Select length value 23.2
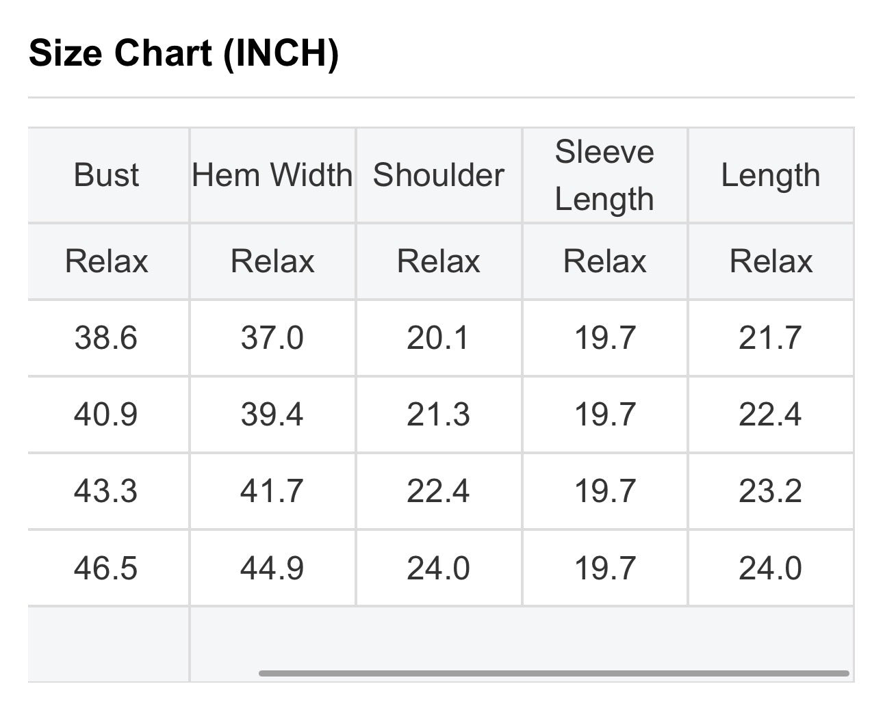 coord(770,491)
